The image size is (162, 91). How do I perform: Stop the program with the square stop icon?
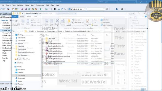coord(55,9)
